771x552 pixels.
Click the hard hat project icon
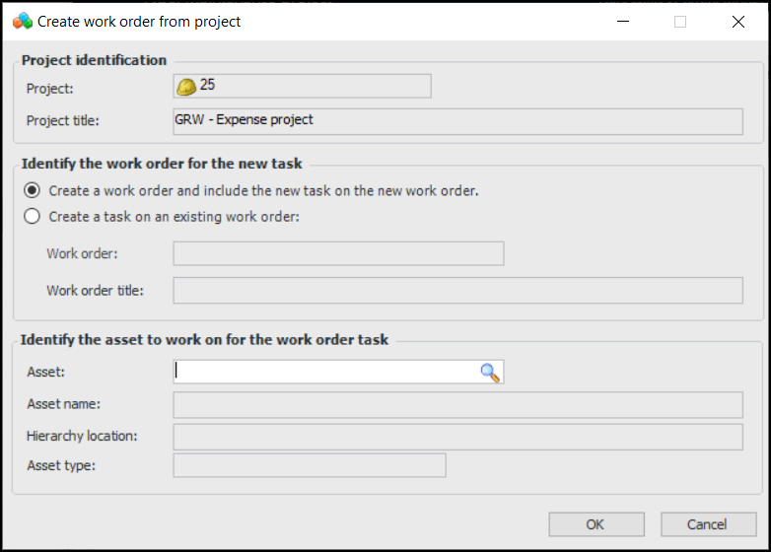click(x=186, y=87)
